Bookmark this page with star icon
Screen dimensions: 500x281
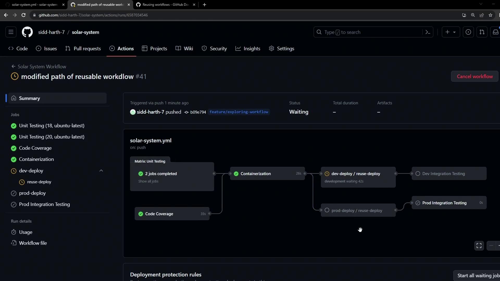(x=490, y=15)
